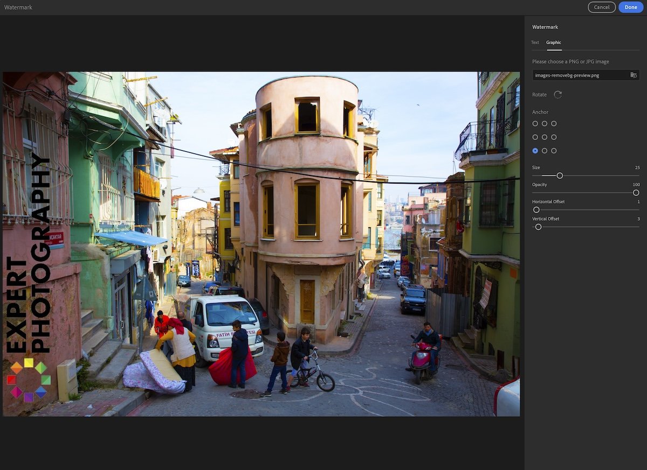
Task: Select the top-left anchor radio button
Action: coord(535,123)
